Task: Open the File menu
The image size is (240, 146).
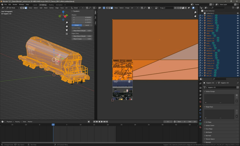Action: [5, 4]
